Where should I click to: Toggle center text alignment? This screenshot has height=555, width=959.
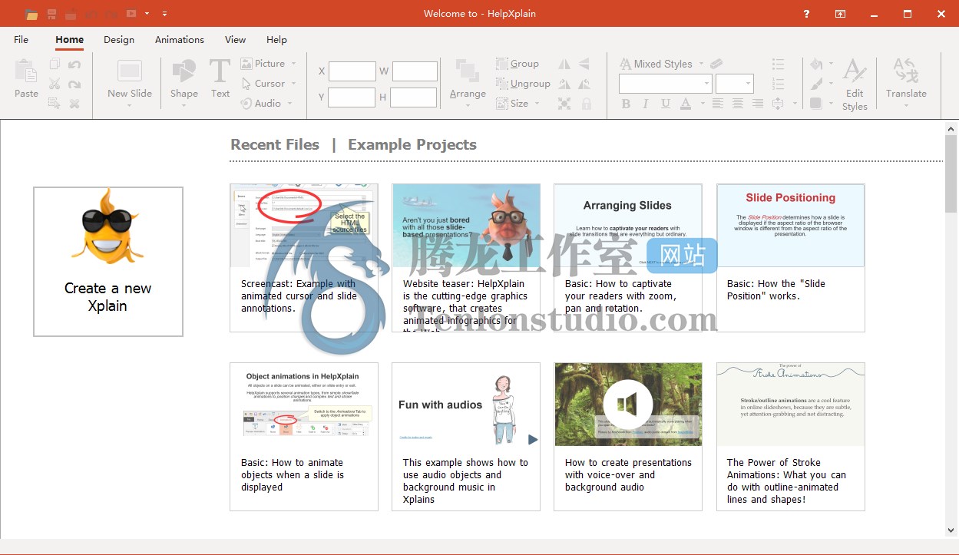pyautogui.click(x=738, y=104)
